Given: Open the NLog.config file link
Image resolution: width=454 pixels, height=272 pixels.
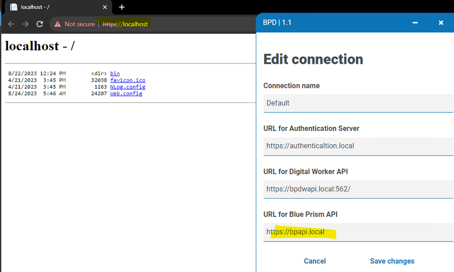Looking at the screenshot, I should coord(127,87).
